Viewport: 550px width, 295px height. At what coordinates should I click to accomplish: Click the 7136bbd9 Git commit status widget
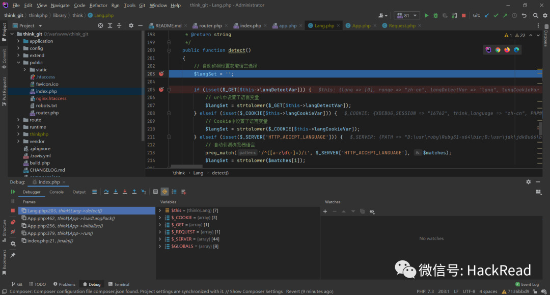(515, 291)
